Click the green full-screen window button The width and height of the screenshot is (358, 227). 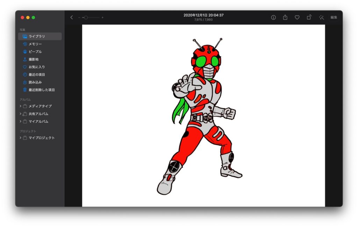tap(33, 17)
